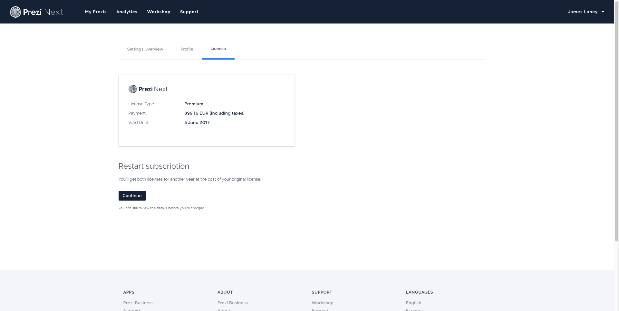
Task: Open Prezi Business link under Apps
Action: pos(138,303)
